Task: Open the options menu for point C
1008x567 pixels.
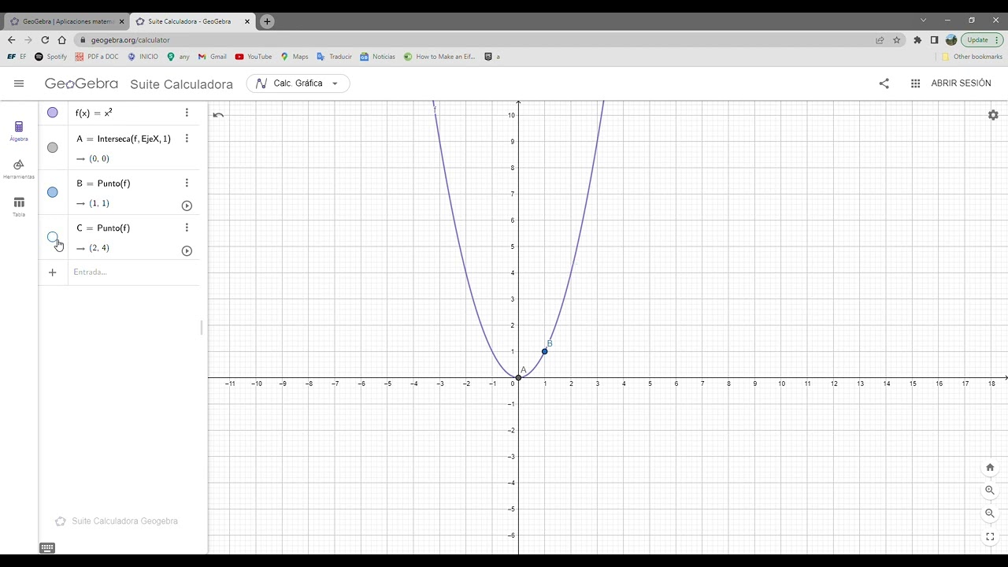Action: pos(187,228)
